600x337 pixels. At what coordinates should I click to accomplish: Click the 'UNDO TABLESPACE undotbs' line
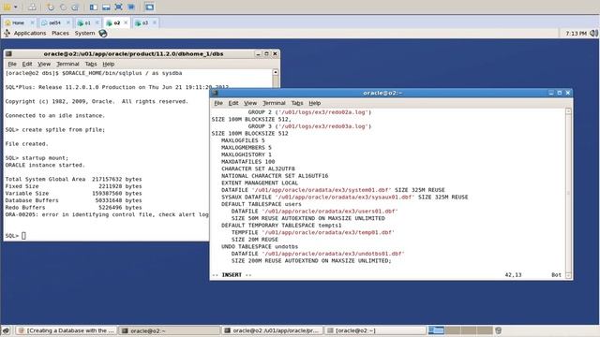[260, 247]
